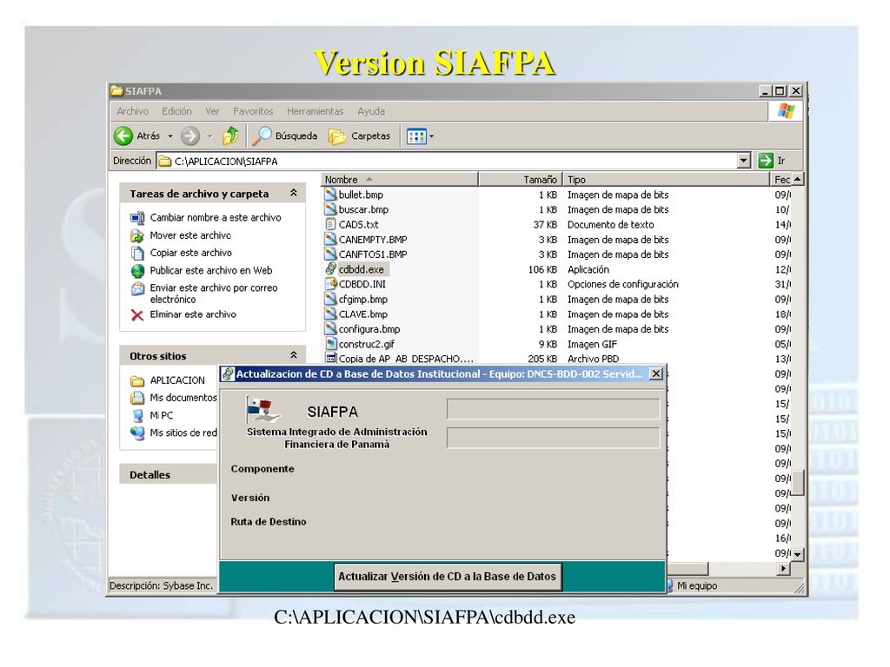Collapse the Tareas de archivo y carpeta panel
Viewport: 890px width, 667px height.
tap(294, 193)
